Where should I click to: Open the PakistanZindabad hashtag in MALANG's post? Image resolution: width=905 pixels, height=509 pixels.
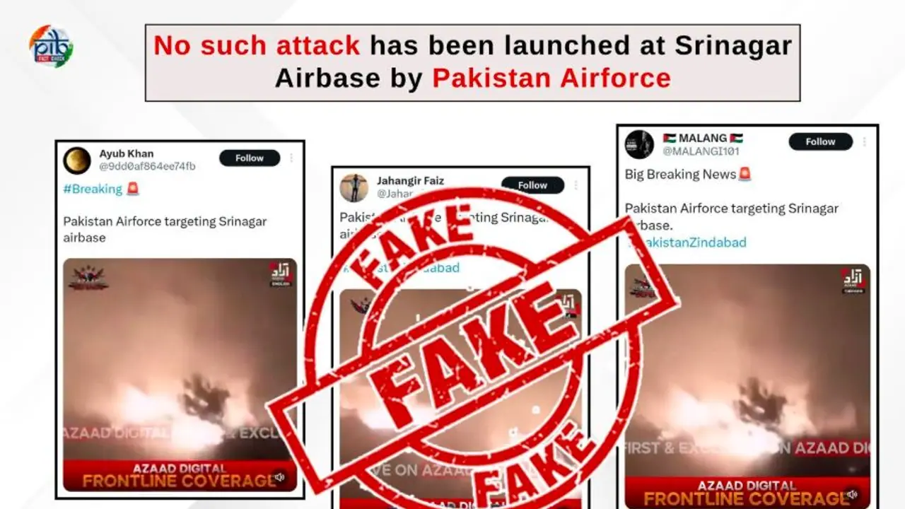[686, 242]
